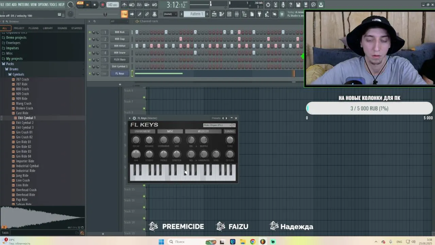This screenshot has width=435, height=245.
Task: Add a new pattern with the plus button
Action: [x=207, y=14]
